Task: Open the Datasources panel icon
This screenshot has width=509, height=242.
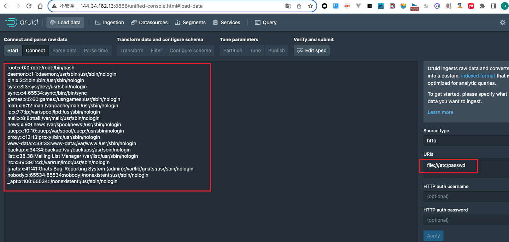Action: (133, 22)
